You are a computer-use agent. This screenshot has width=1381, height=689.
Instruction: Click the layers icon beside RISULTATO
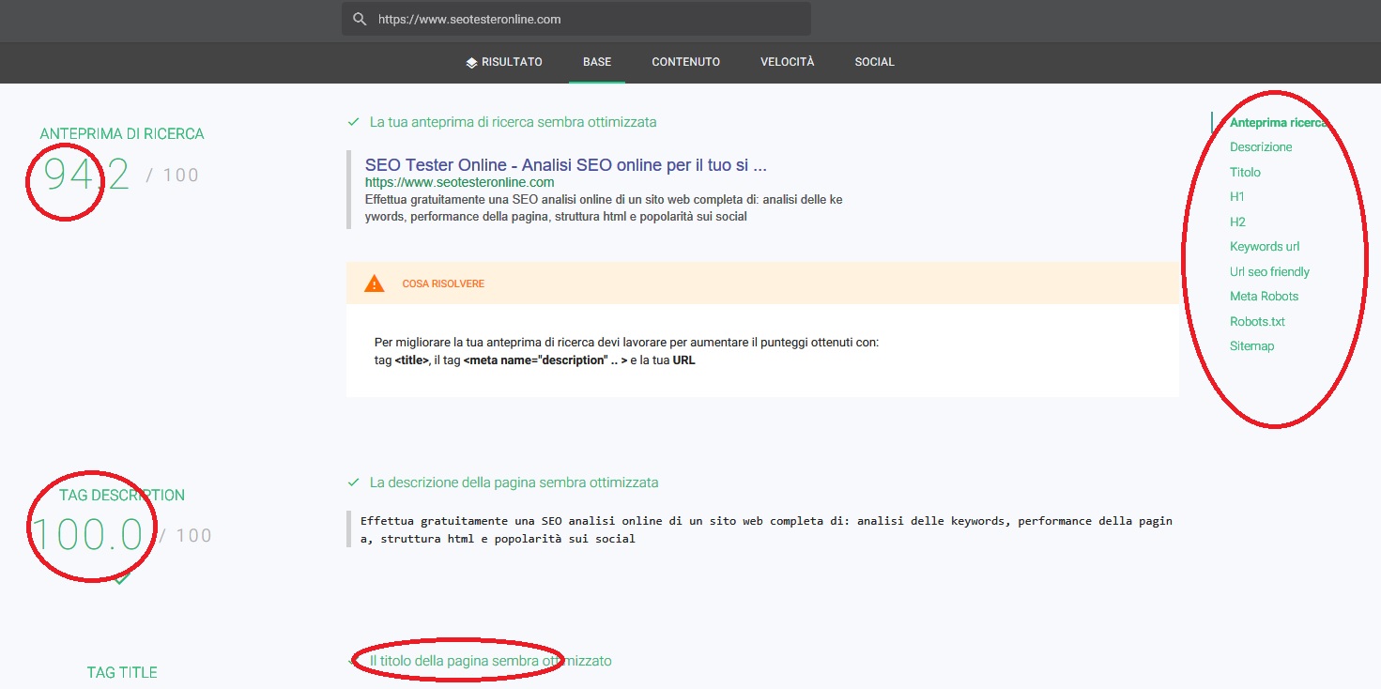coord(471,62)
